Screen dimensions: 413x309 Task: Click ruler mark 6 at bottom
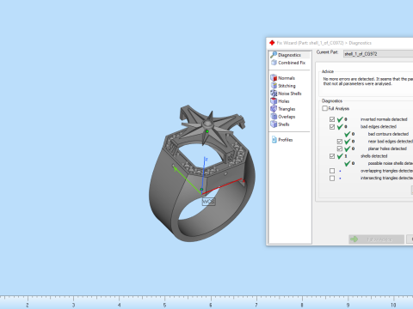(x=211, y=305)
